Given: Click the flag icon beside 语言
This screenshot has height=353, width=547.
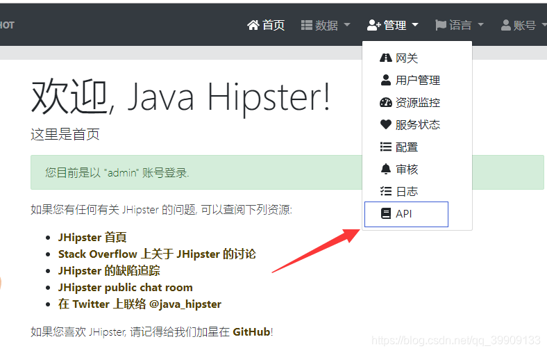Looking at the screenshot, I should [441, 25].
